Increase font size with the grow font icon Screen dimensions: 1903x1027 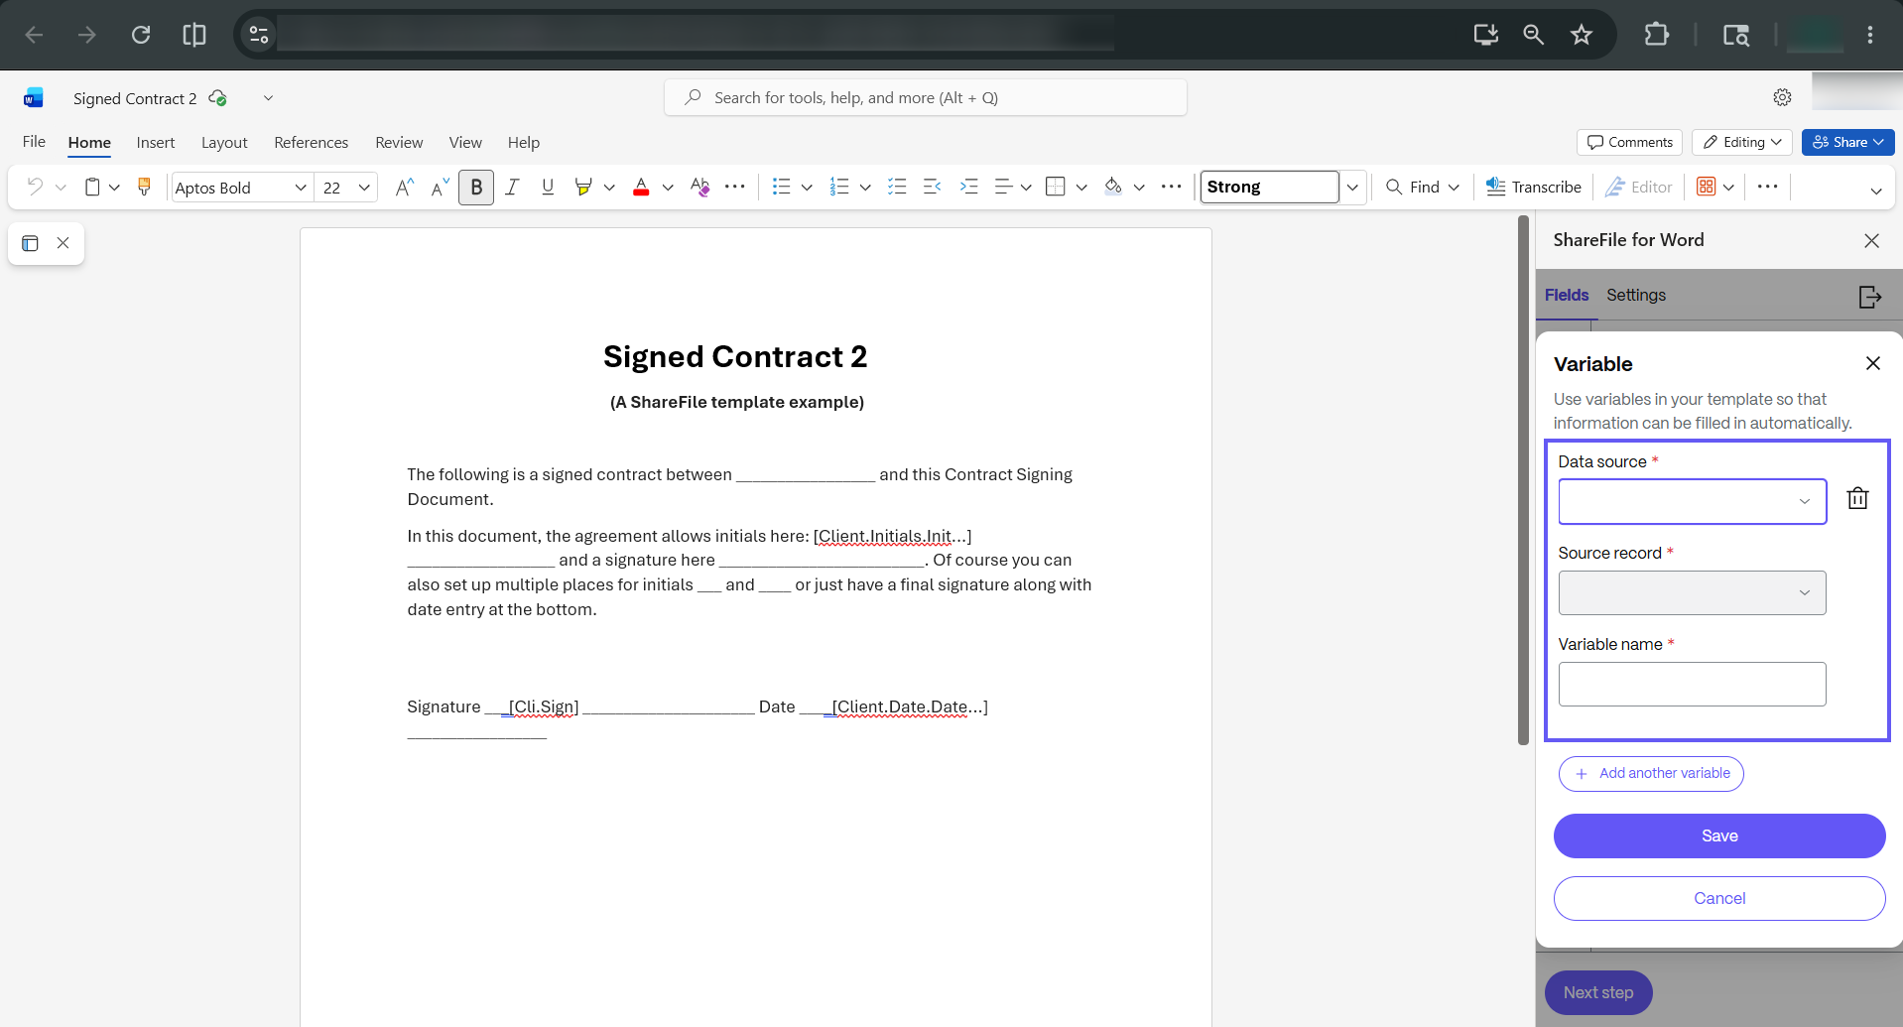coord(404,187)
